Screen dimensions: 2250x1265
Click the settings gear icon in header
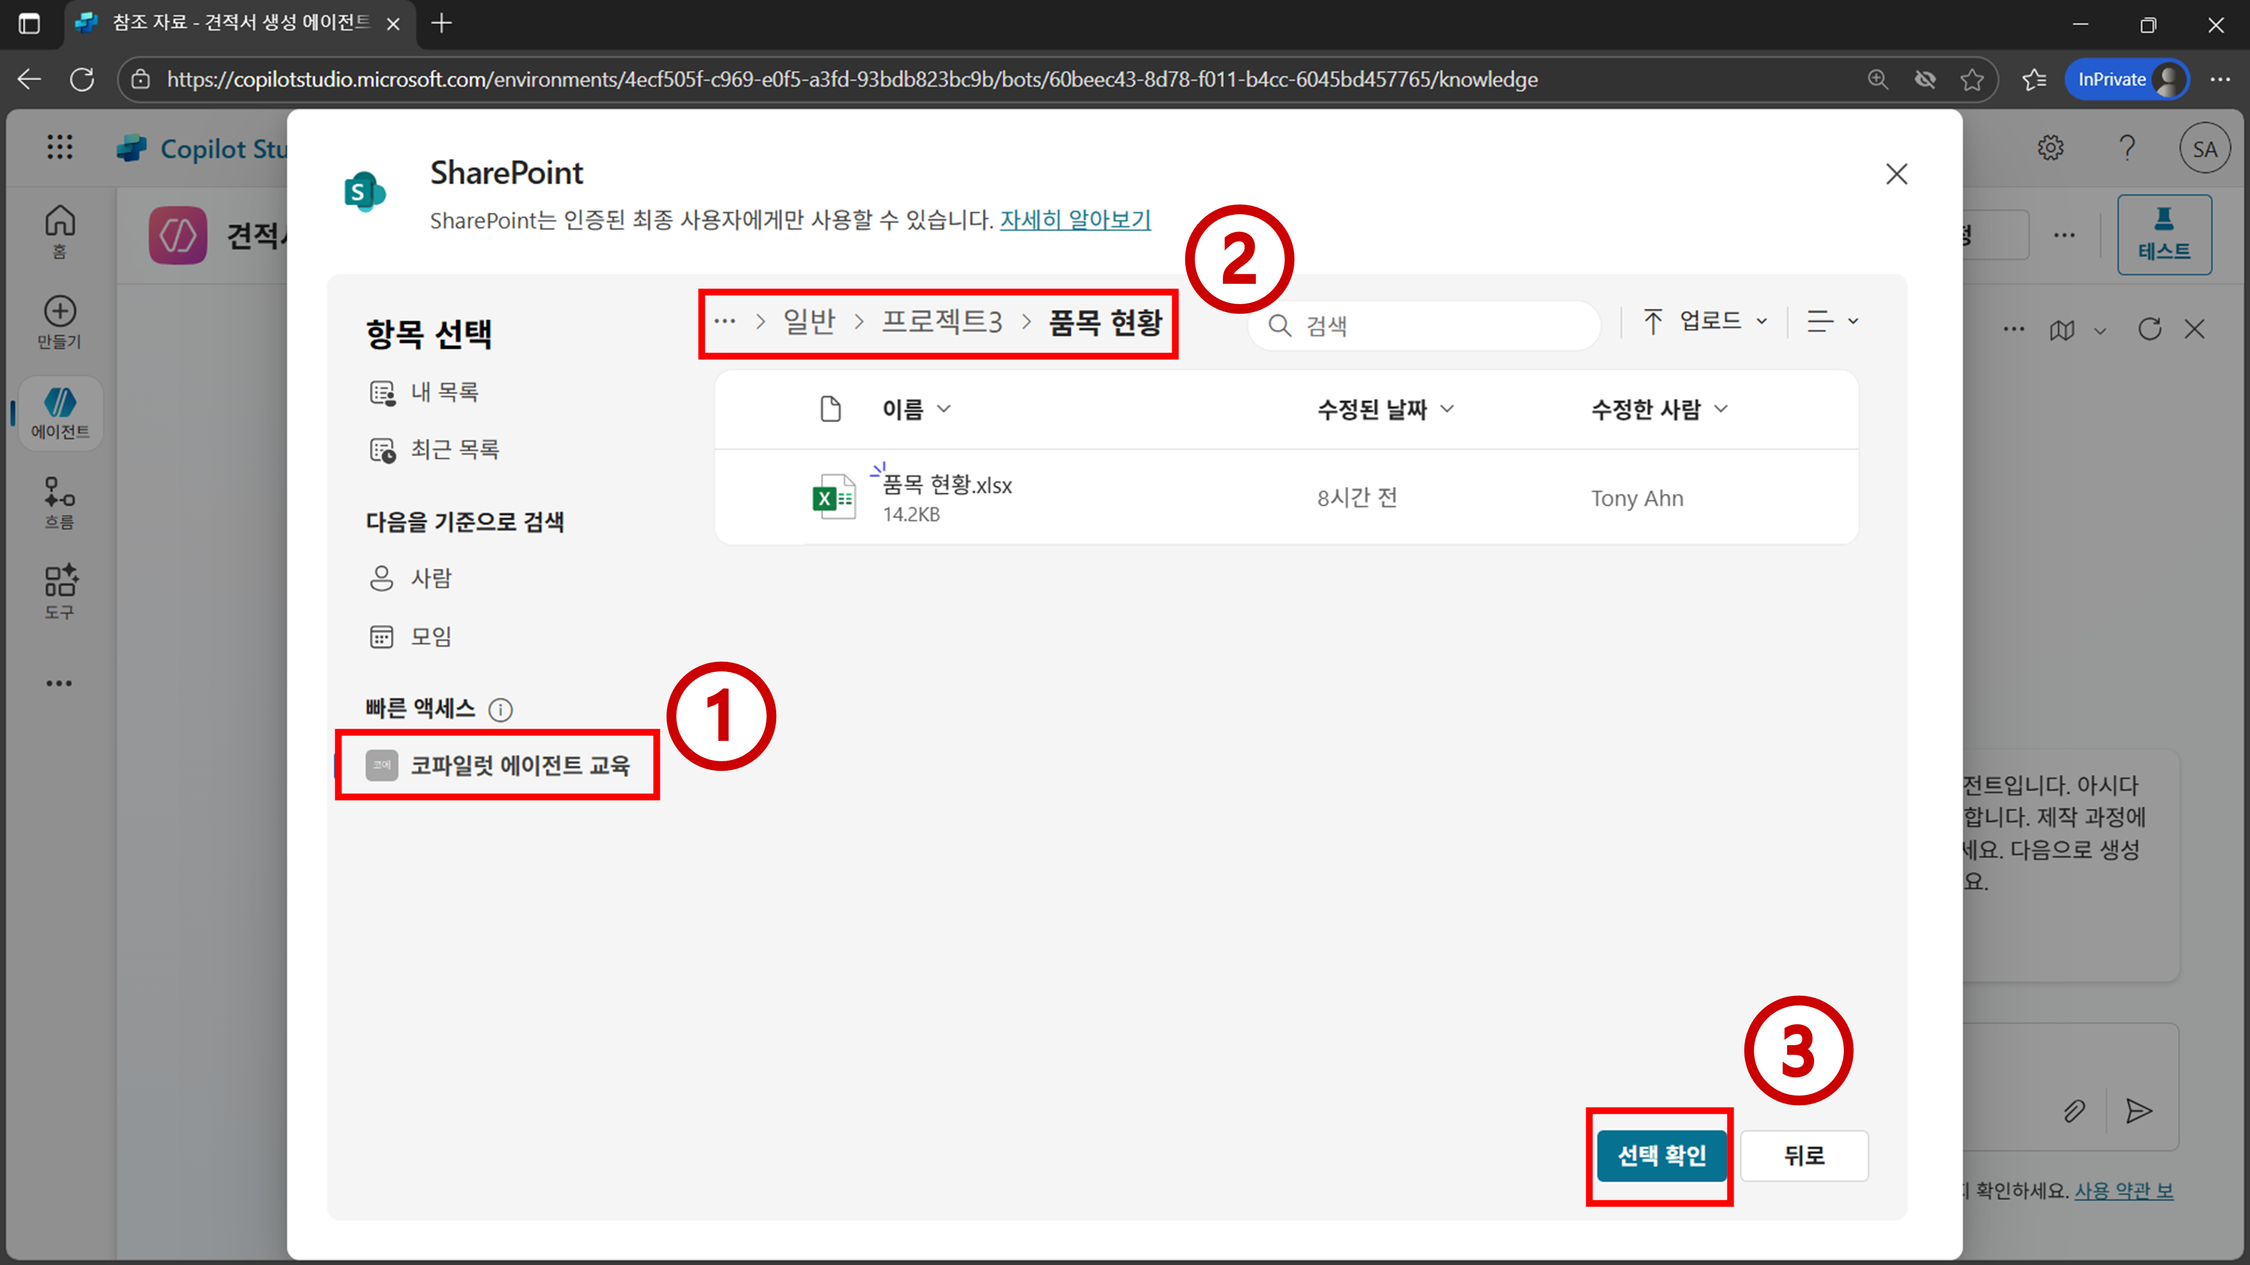pyautogui.click(x=2050, y=148)
